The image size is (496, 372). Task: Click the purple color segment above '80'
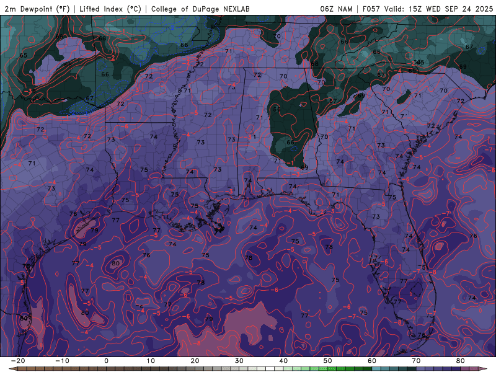coord(465,369)
